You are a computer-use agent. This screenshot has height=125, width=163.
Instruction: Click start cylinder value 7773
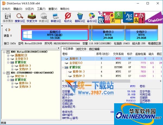tap(143, 63)
